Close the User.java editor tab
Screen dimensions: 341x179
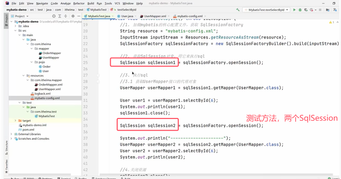pos(136,16)
